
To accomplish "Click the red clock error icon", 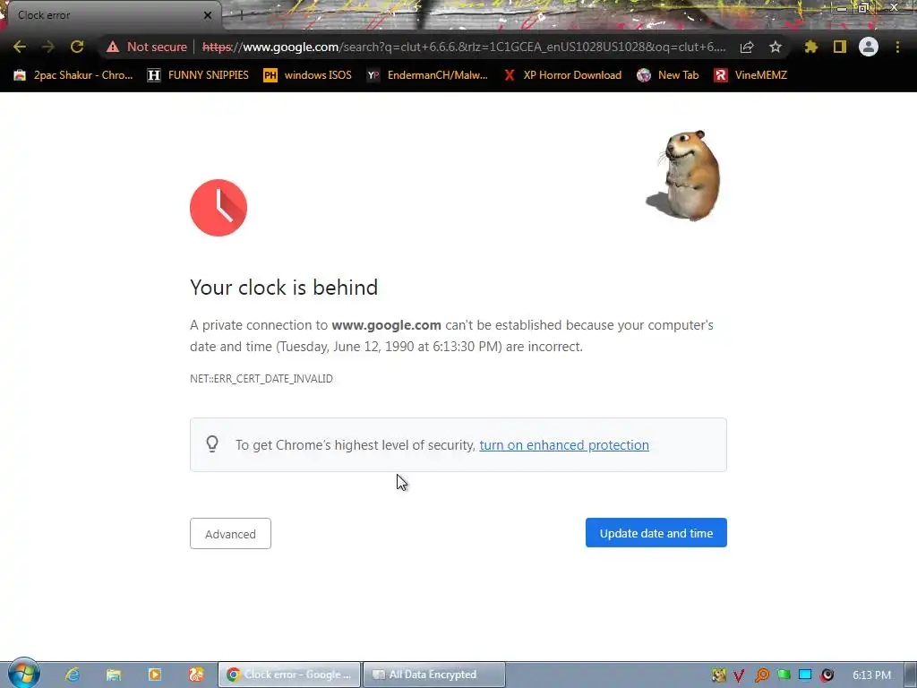I will coord(219,208).
